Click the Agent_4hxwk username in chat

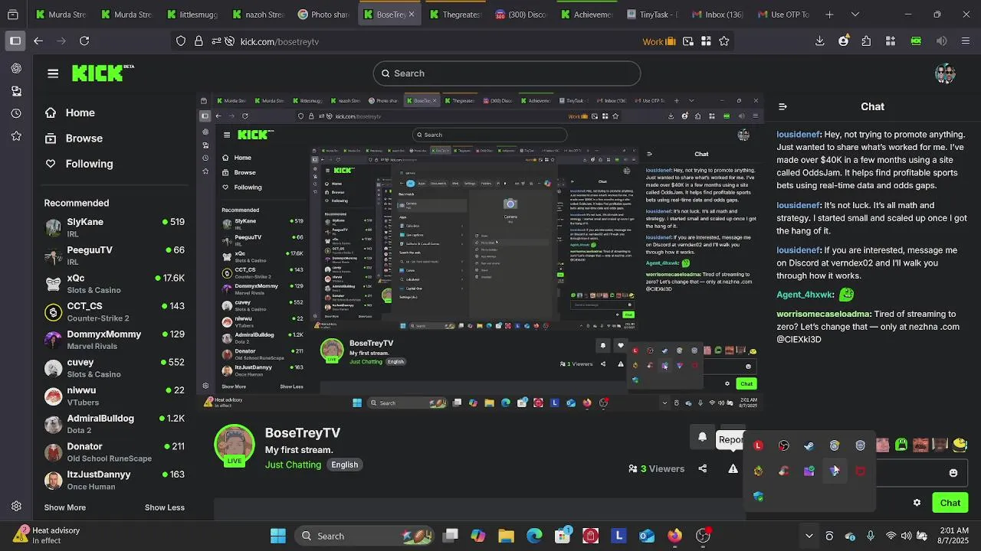click(805, 295)
